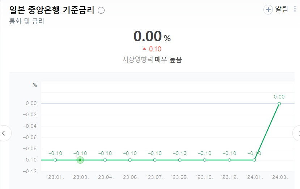Viewport: 300px width, 189px height.
Task: Click the '23.09. x-axis date label
Action: [180, 177]
